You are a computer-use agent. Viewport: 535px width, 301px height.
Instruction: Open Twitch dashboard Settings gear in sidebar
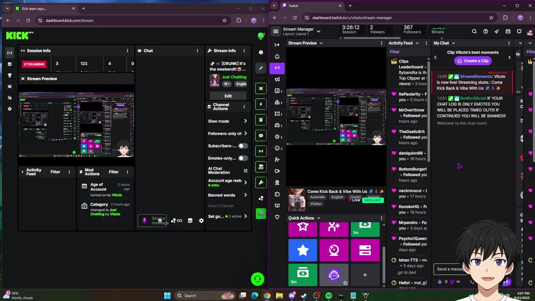pos(277,137)
